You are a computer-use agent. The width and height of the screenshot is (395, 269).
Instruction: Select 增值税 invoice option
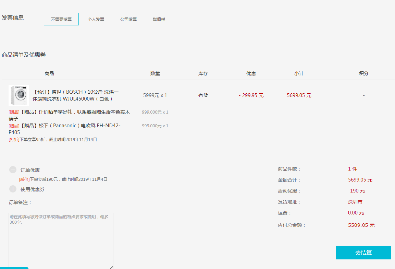pyautogui.click(x=159, y=20)
